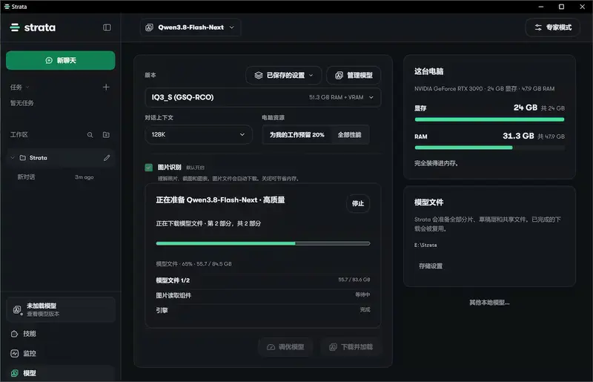593x382 pixels.
Task: Click the model download progress bar
Action: click(x=263, y=243)
